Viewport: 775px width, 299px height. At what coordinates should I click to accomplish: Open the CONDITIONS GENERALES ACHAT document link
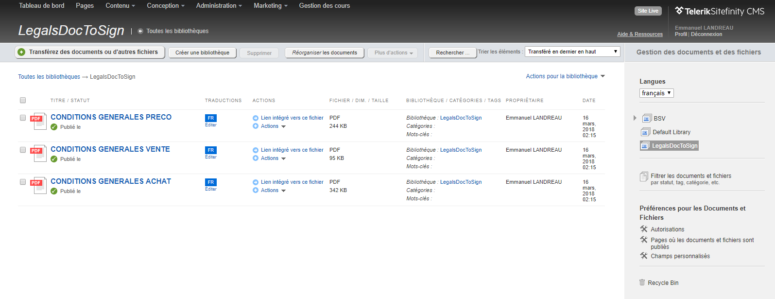111,181
